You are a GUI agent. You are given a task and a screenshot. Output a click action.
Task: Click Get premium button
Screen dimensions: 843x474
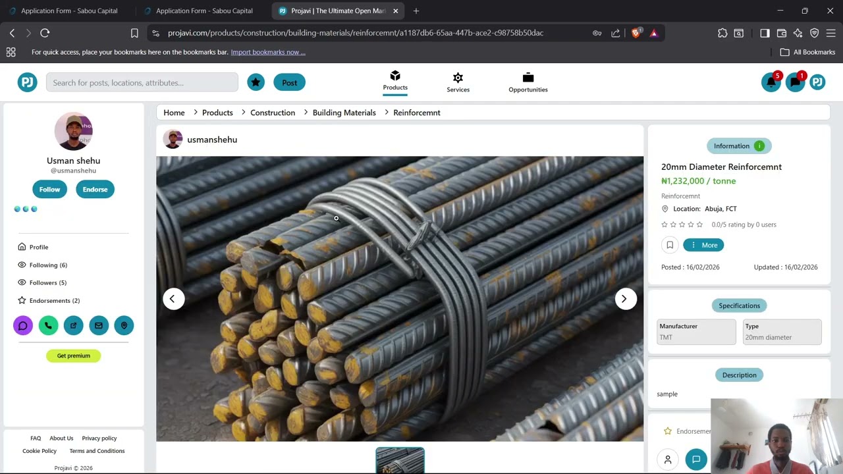(x=73, y=355)
